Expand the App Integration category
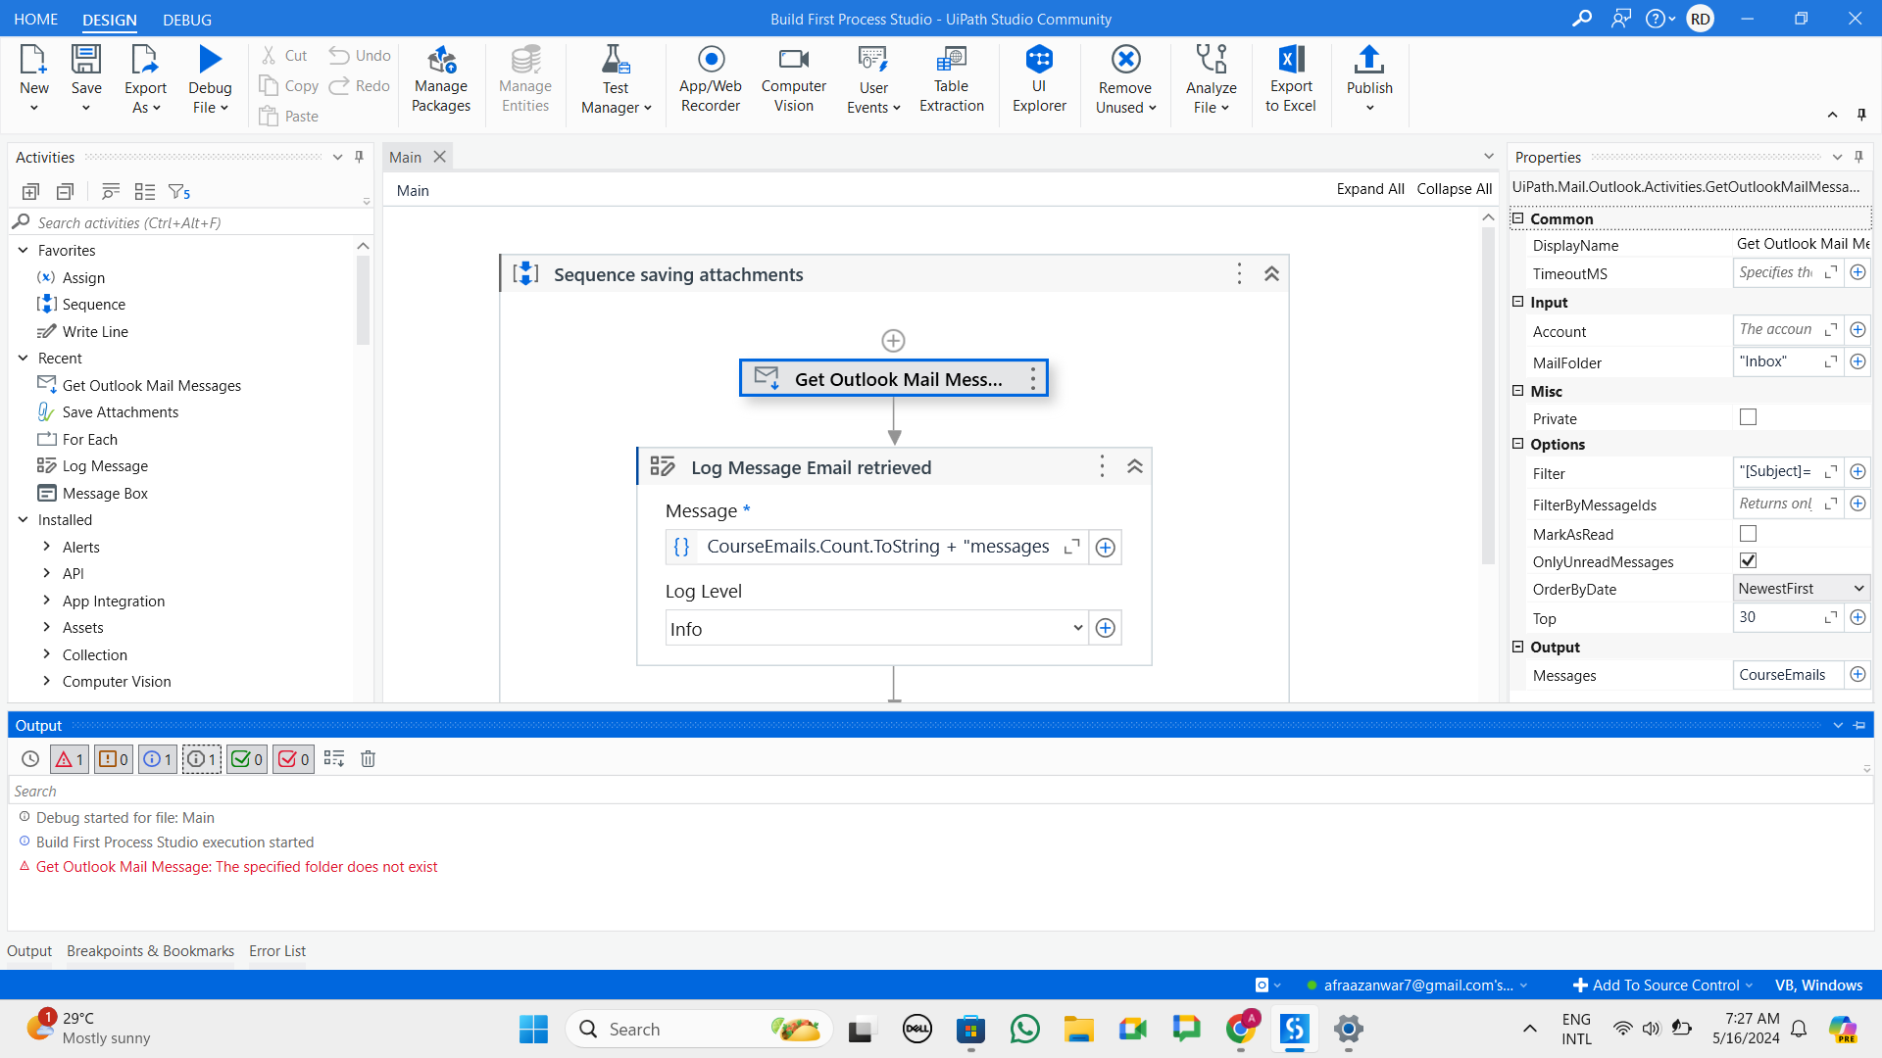Viewport: 1882px width, 1058px height. coord(47,601)
